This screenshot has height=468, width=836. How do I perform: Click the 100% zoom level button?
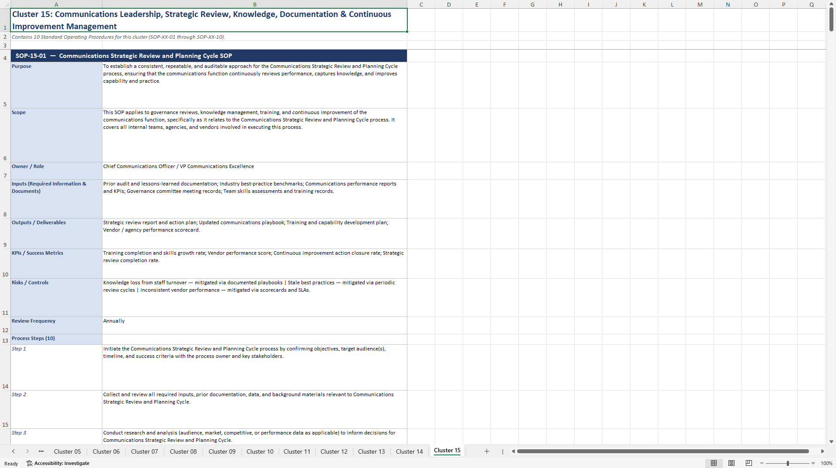826,463
